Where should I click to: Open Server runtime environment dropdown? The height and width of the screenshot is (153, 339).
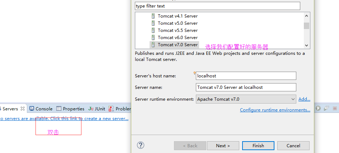246,99
